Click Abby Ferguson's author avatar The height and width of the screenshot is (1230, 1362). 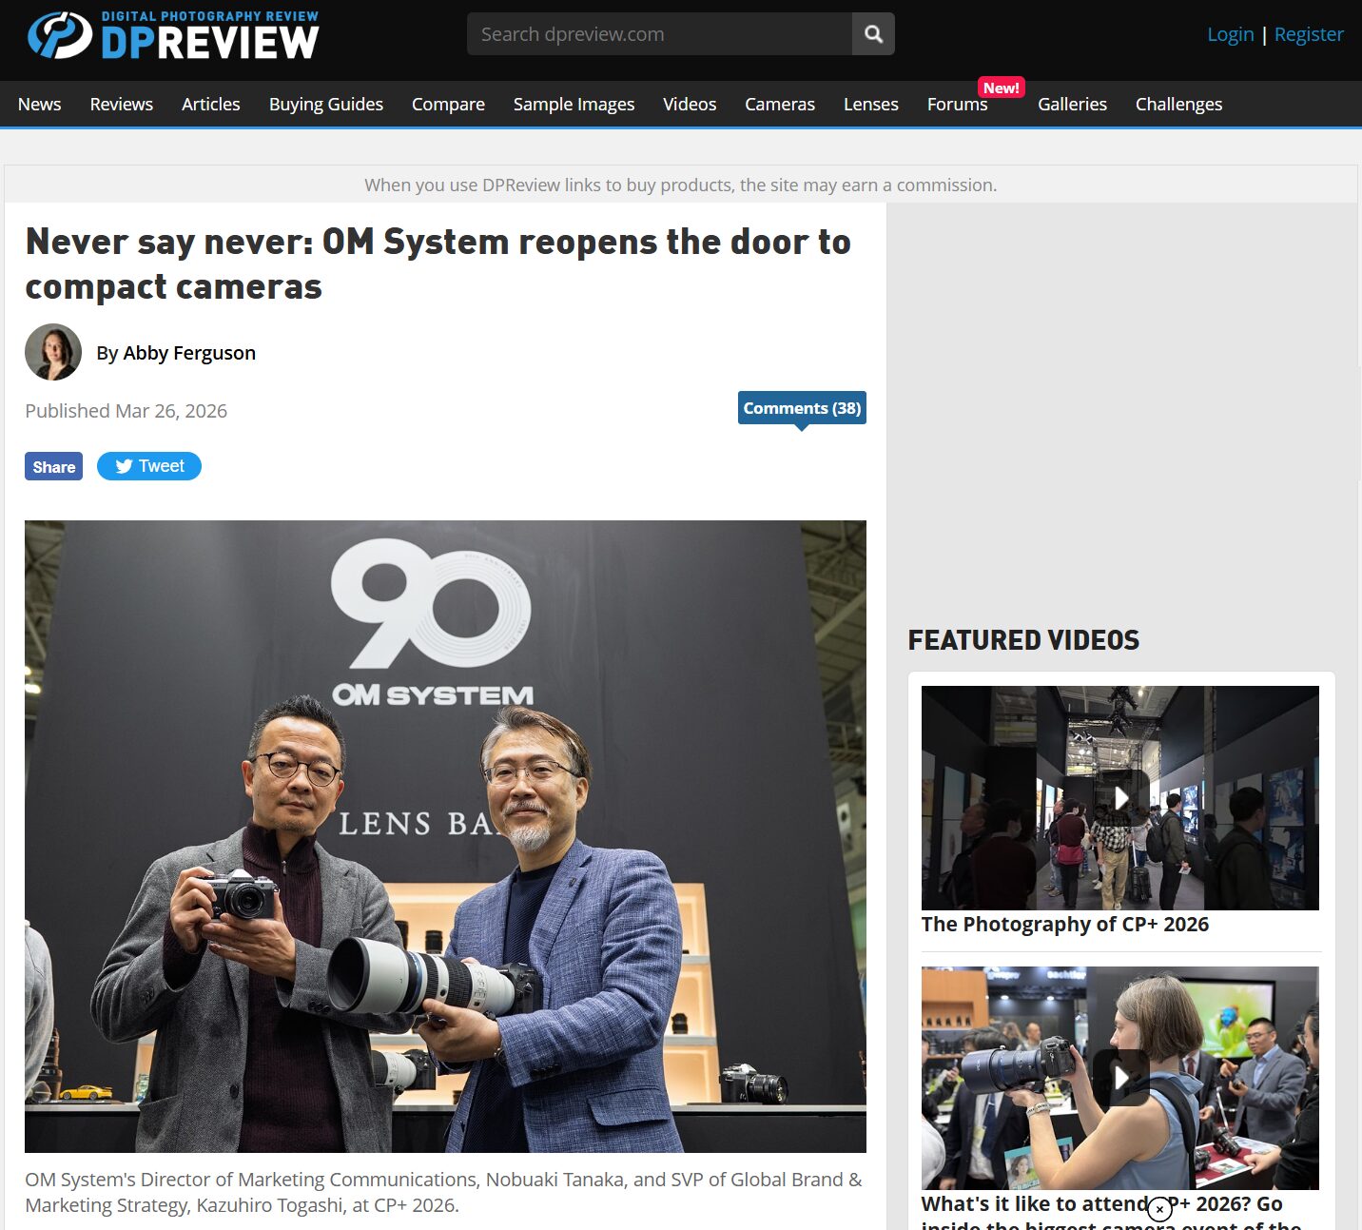53,352
